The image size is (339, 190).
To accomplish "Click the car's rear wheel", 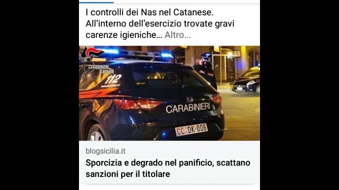I will 96,134.
